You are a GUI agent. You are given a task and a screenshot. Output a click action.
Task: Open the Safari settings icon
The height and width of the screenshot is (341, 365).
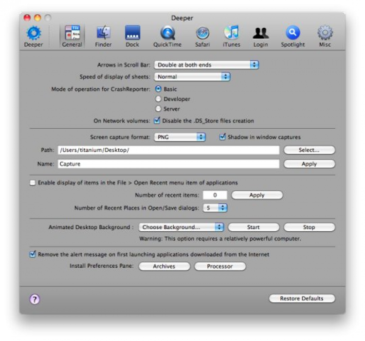[x=202, y=36]
